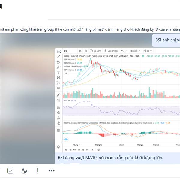Select the Fibonacci pitchfork tool
Screen dimensions: 180x180
(58, 62)
